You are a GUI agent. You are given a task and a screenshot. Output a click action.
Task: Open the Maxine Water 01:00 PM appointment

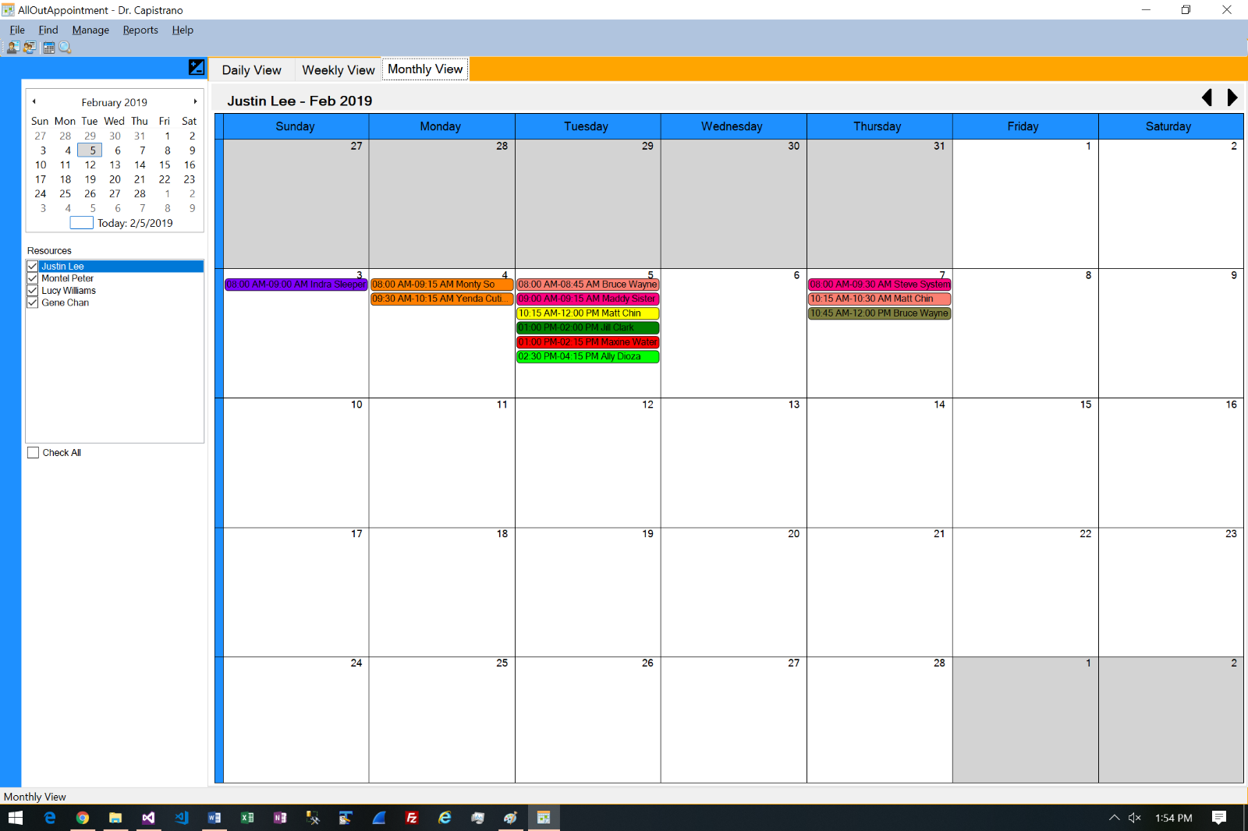click(588, 342)
